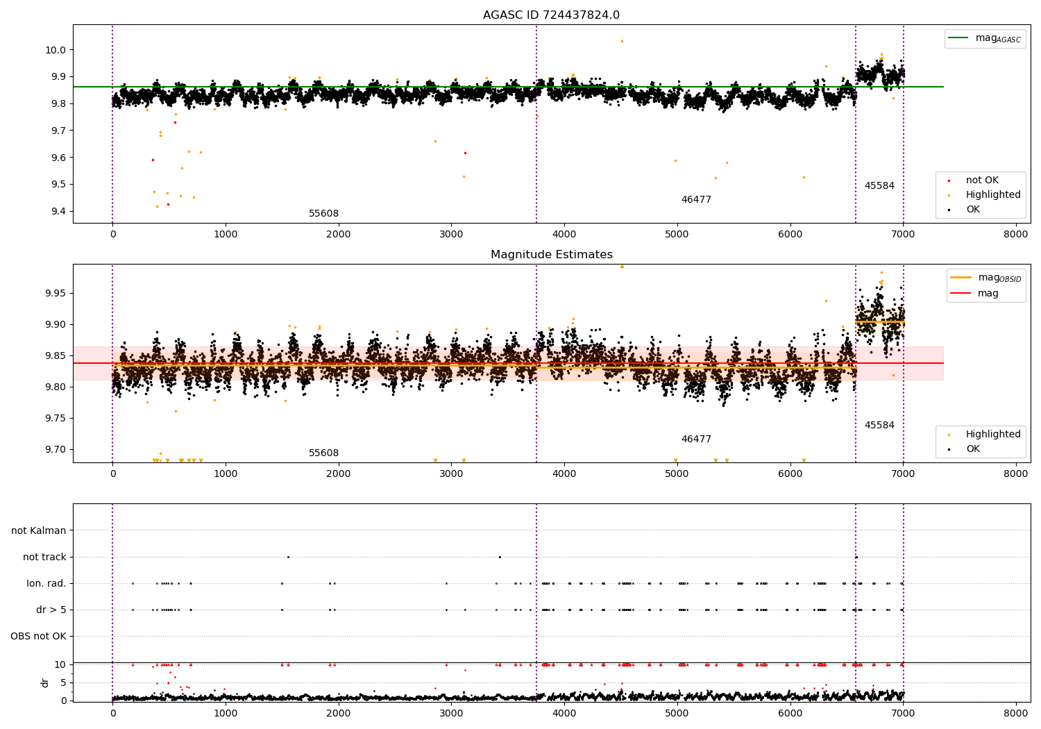
Task: Click the 9.95 y-axis tick label
Action: coord(57,294)
